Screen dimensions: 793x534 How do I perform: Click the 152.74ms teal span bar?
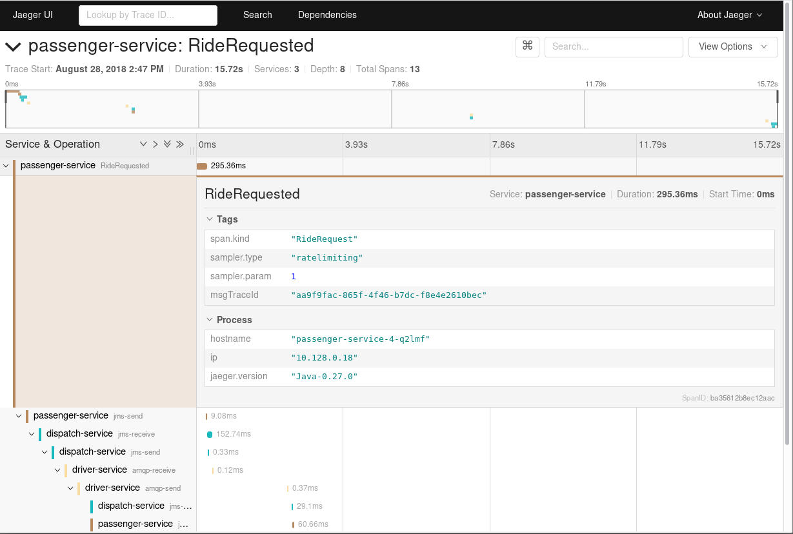[210, 434]
